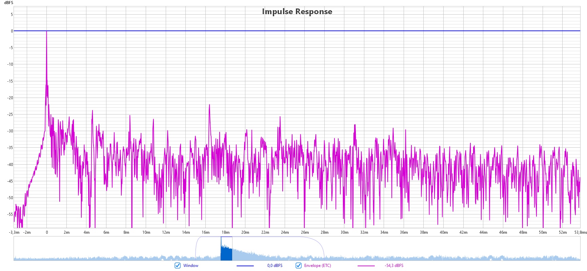The image size is (587, 271).
Task: Click the '-40' level axis label
Action: [x=10, y=165]
